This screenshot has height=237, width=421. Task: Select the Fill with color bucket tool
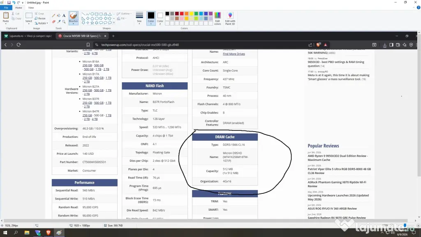click(x=58, y=16)
